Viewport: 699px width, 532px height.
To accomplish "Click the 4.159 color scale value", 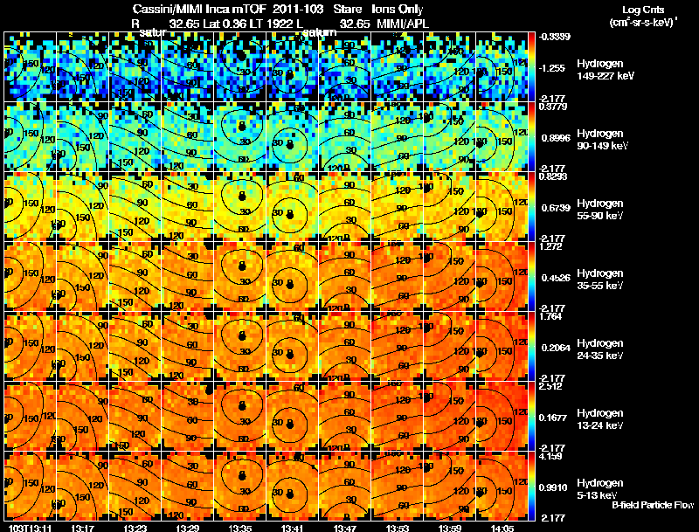I will tap(550, 457).
